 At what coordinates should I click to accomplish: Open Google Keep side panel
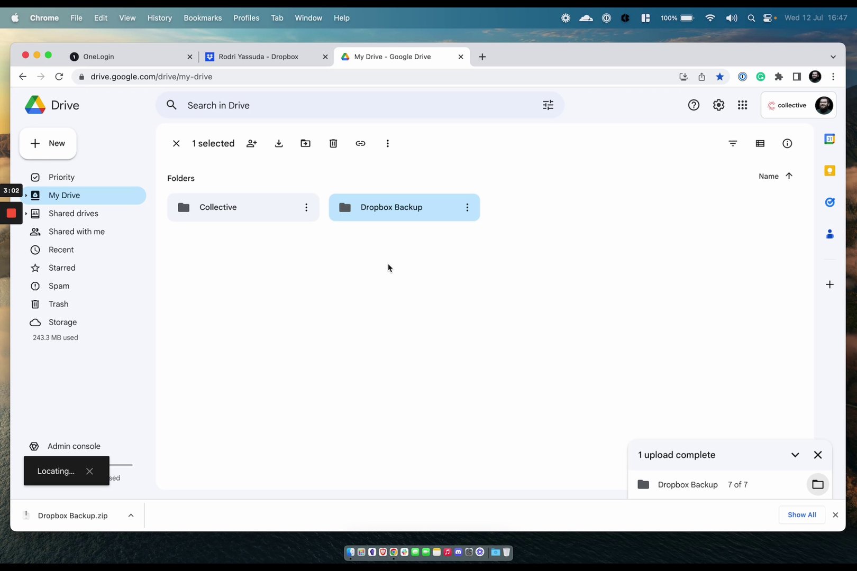(829, 171)
